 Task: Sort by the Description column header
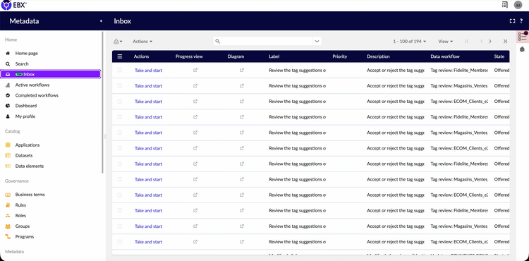[378, 56]
